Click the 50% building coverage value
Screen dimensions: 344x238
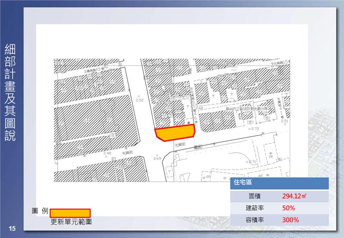[x=289, y=208]
